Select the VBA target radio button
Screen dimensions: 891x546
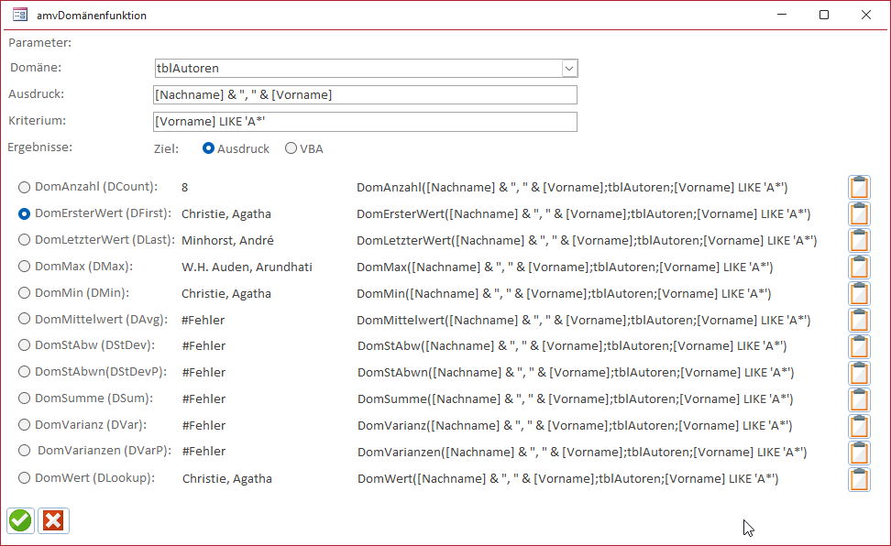291,148
